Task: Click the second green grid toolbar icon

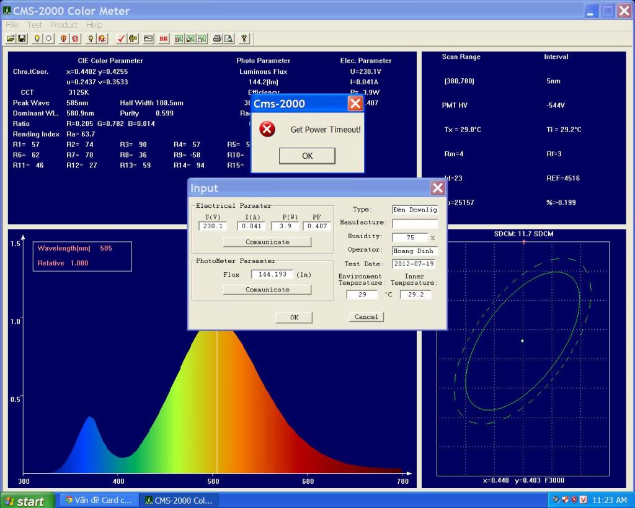Action: 190,38
